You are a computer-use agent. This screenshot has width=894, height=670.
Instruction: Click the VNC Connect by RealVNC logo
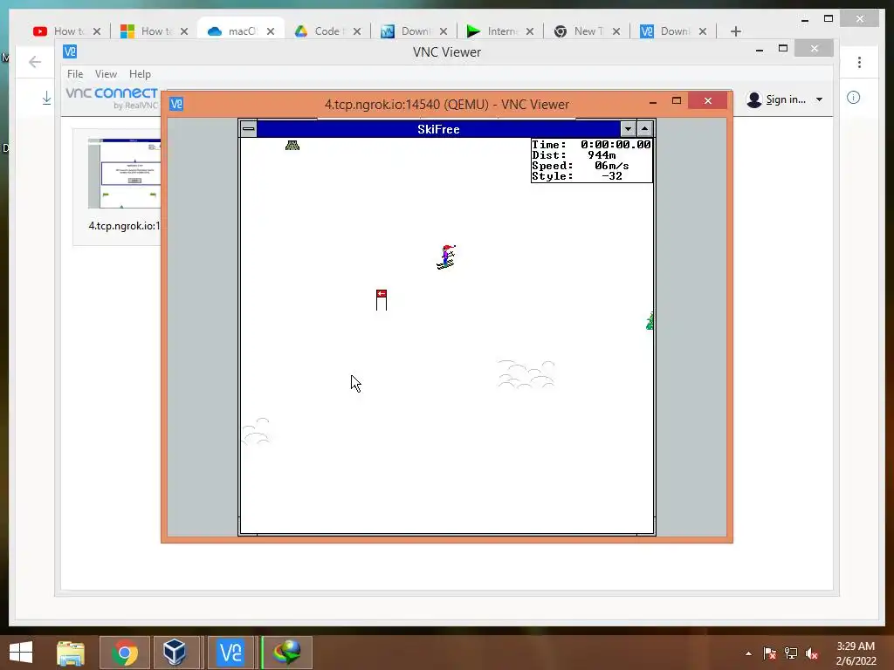112,98
